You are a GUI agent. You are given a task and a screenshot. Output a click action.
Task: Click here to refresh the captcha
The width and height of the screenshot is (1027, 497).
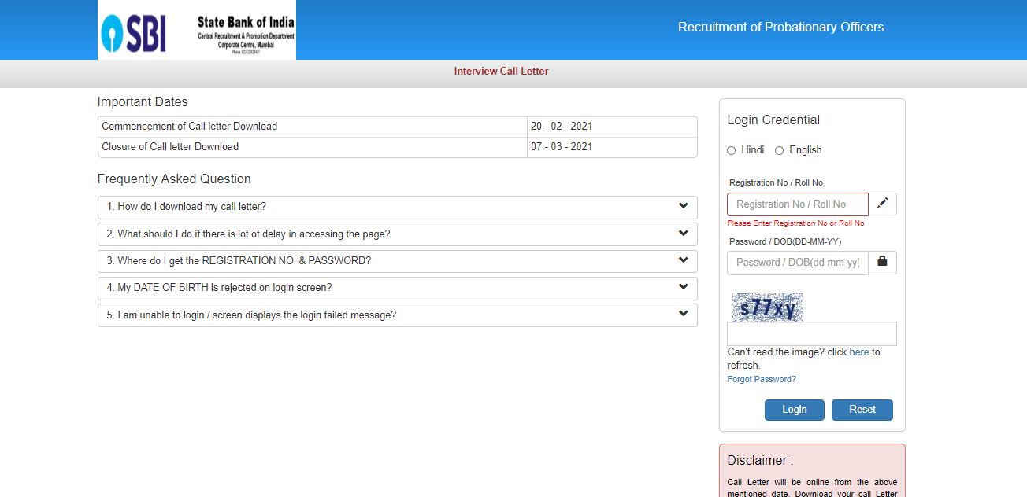tap(859, 352)
